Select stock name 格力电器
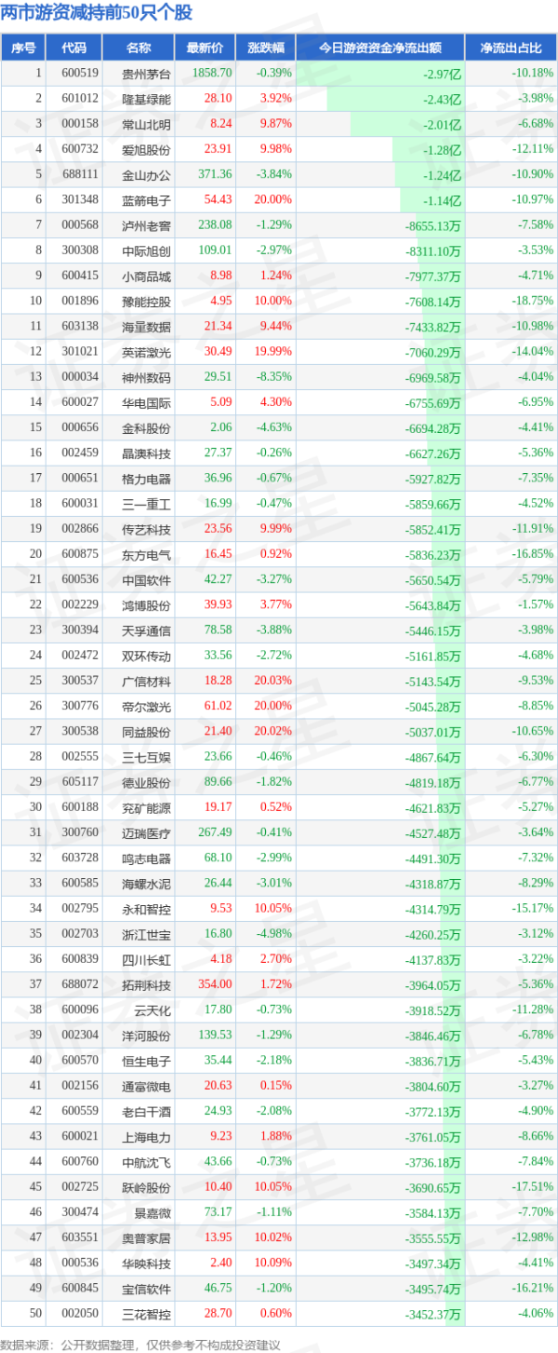 146,478
